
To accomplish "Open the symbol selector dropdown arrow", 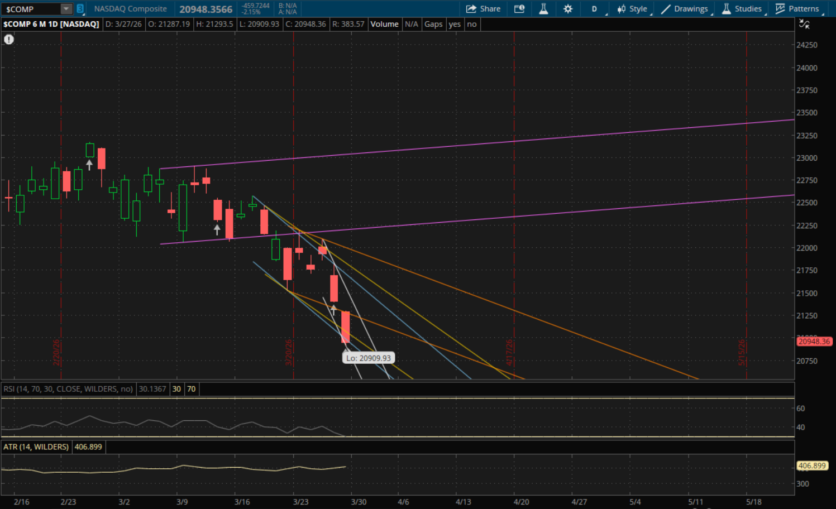I will [66, 9].
